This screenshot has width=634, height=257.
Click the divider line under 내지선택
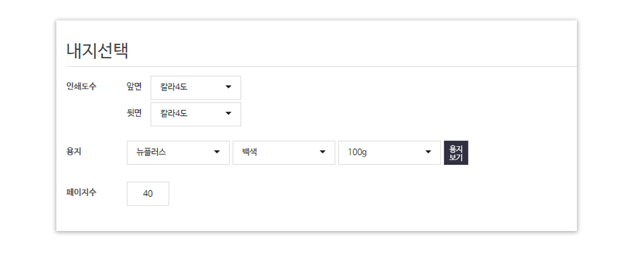321,66
